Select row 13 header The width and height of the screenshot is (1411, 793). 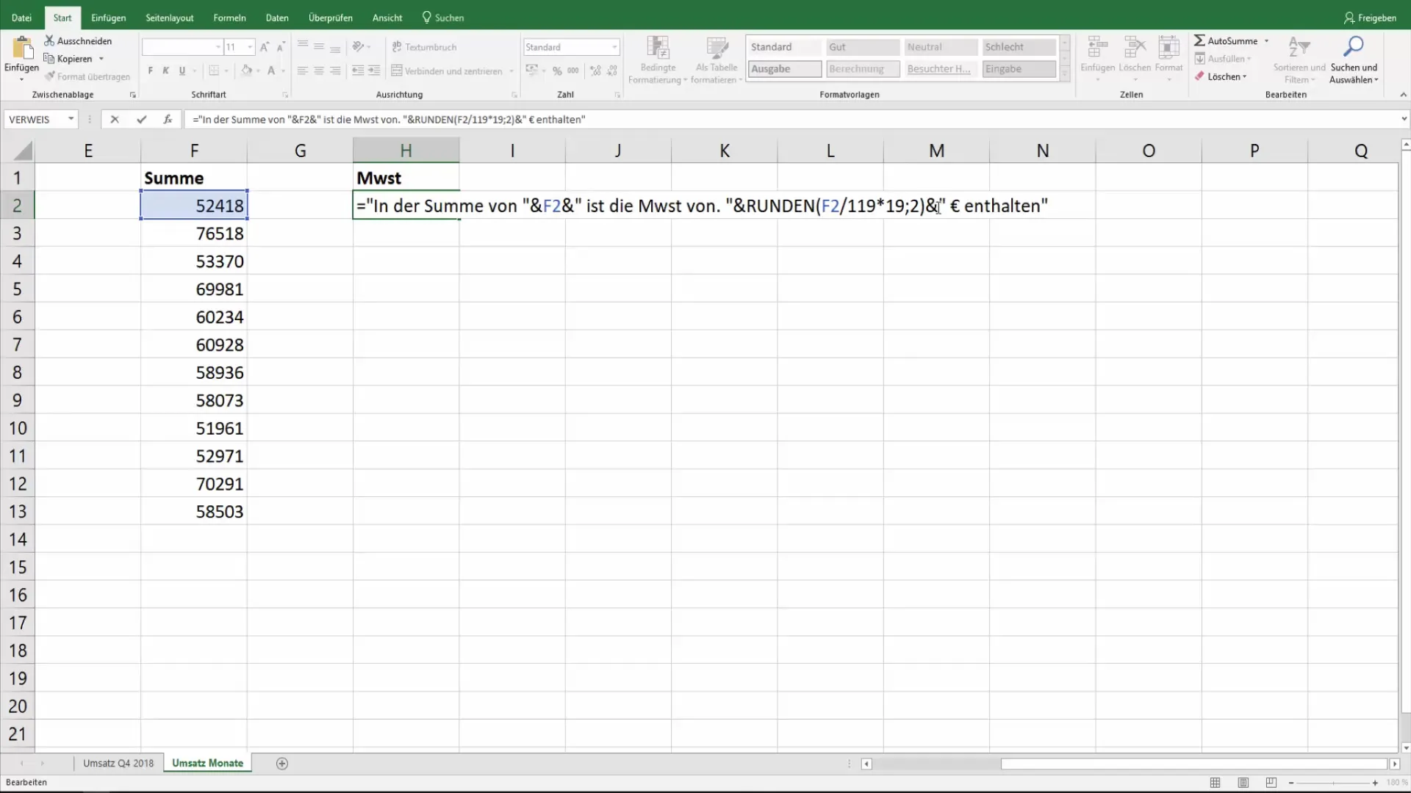(x=18, y=512)
